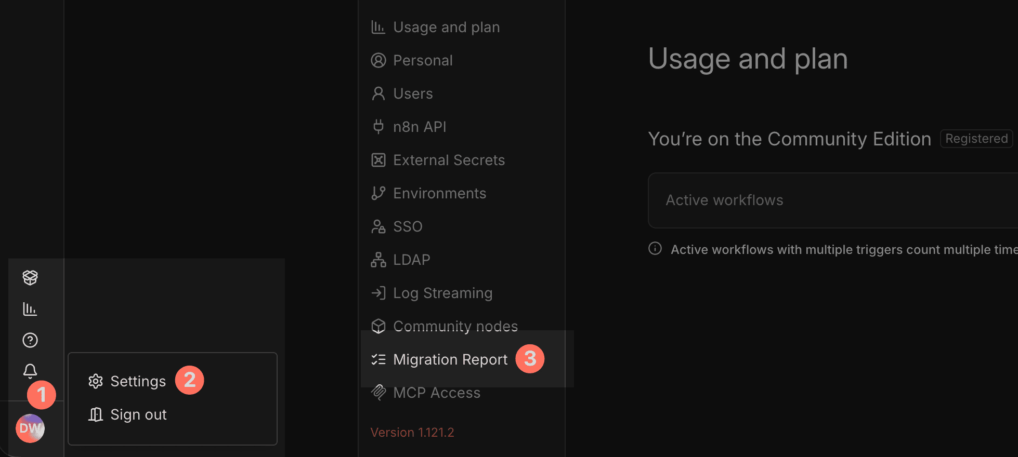1018x457 pixels.
Task: Click the Migration Report checklist icon
Action: pos(379,359)
